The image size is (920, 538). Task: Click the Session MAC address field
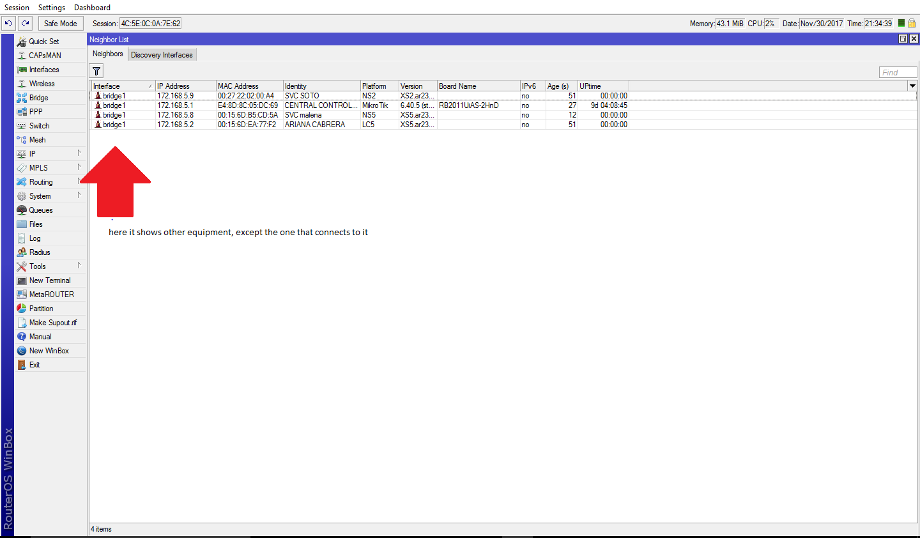tap(151, 24)
